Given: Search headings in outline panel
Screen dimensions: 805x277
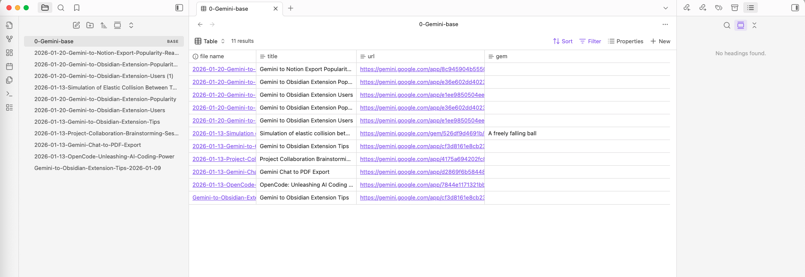Looking at the screenshot, I should pos(727,25).
